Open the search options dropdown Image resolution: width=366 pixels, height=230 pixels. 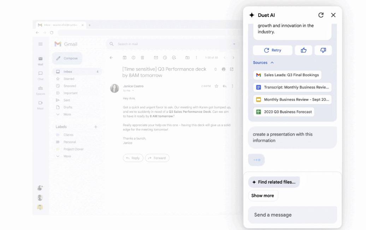click(234, 44)
